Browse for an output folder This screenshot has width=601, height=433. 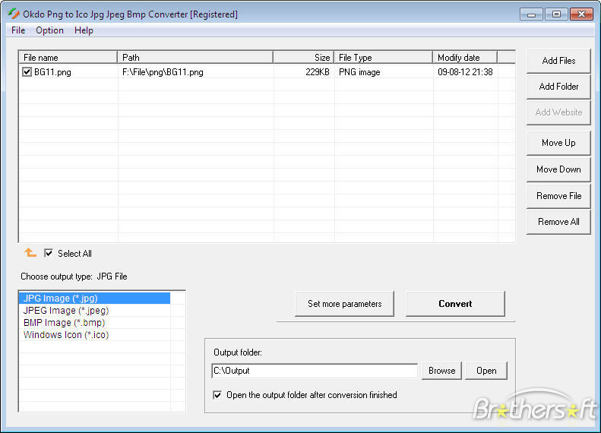[x=441, y=371]
